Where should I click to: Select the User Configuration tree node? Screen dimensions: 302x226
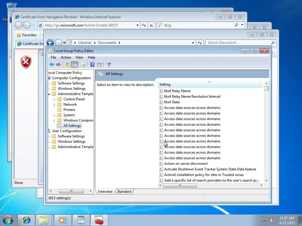pyautogui.click(x=67, y=131)
